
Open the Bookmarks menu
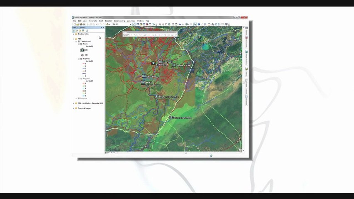(93, 21)
